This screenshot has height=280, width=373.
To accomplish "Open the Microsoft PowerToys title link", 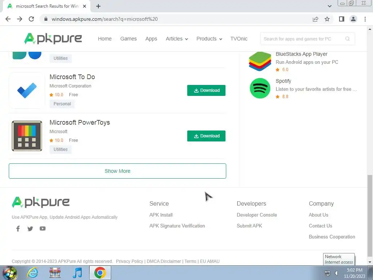I will tap(80, 122).
